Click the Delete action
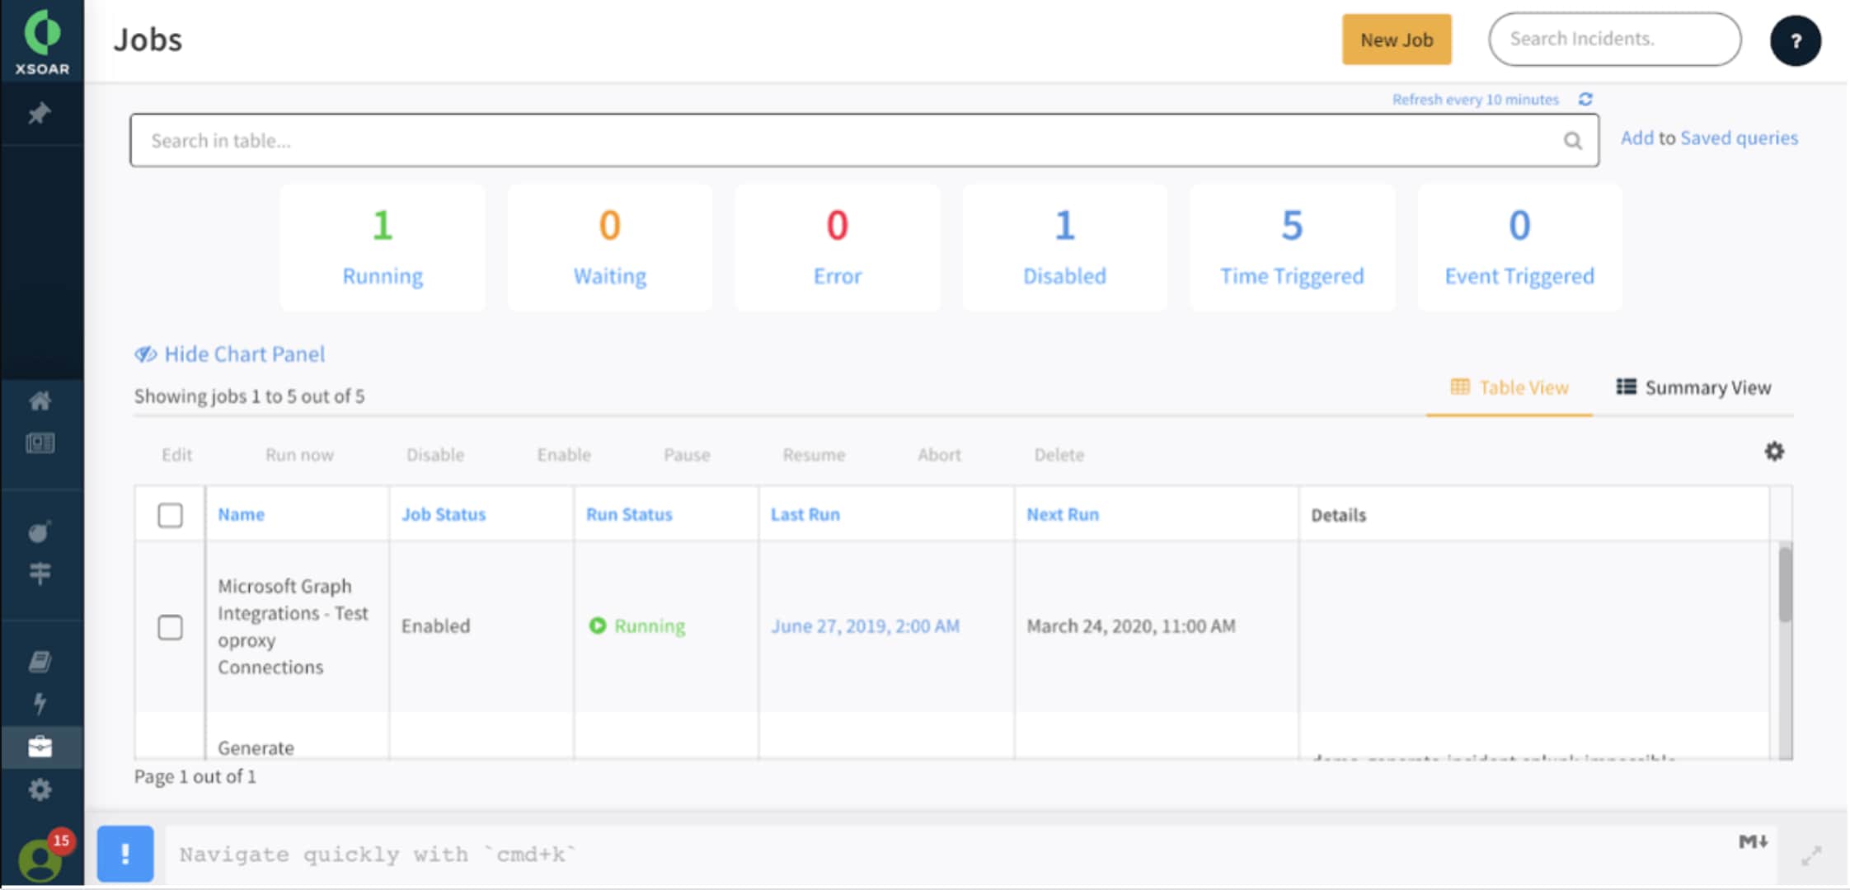 point(1059,455)
